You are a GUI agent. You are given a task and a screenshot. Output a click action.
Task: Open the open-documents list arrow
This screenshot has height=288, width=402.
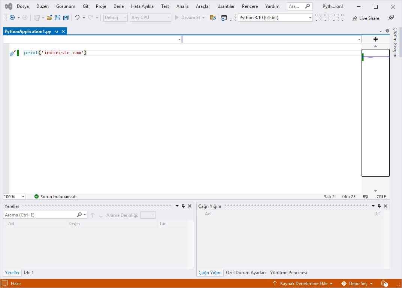coord(381,31)
